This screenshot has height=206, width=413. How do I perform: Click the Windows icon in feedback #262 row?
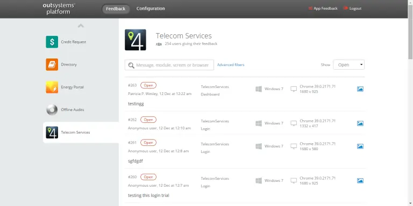click(259, 123)
